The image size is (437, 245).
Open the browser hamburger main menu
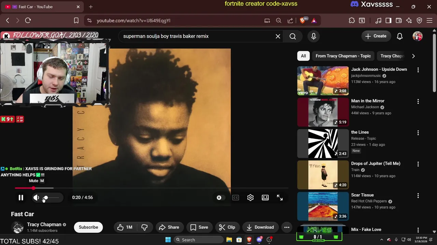pyautogui.click(x=429, y=21)
